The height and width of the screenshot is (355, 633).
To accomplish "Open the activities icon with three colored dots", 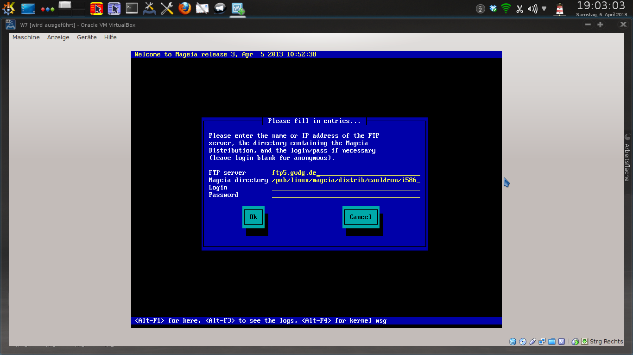I will coord(48,9).
